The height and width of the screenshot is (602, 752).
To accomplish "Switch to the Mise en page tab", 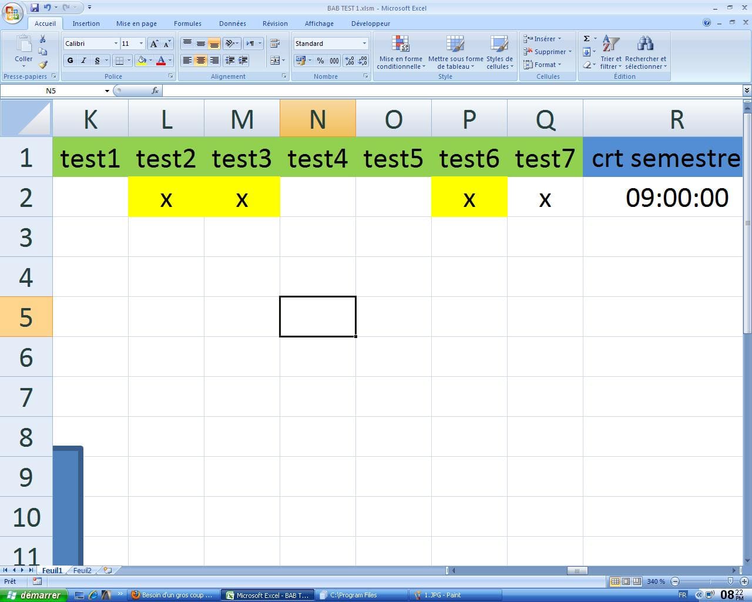I will tap(136, 24).
